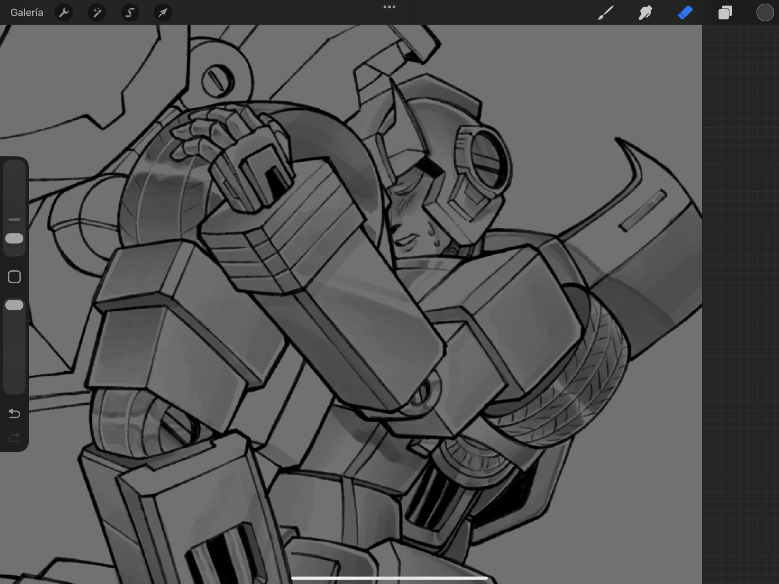
Task: Open the Layers panel
Action: [x=725, y=13]
